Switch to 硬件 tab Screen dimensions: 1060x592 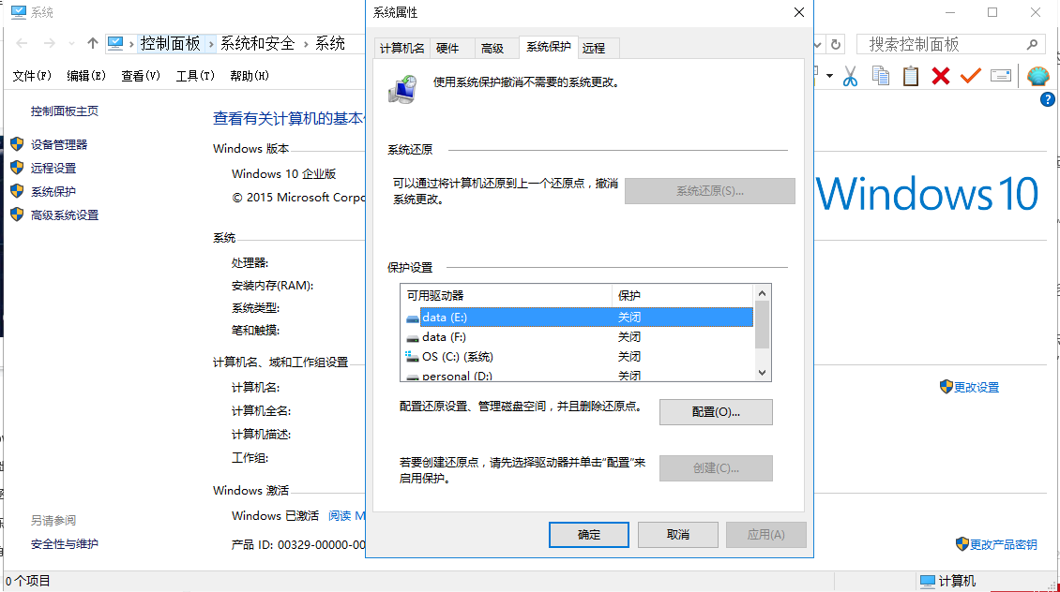click(x=447, y=48)
